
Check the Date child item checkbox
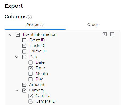[x=31, y=63]
